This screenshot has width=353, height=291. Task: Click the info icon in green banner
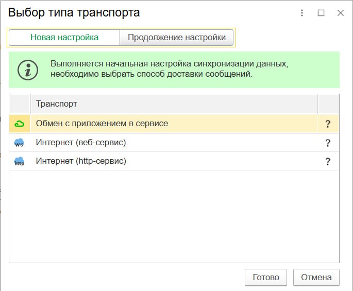point(28,70)
